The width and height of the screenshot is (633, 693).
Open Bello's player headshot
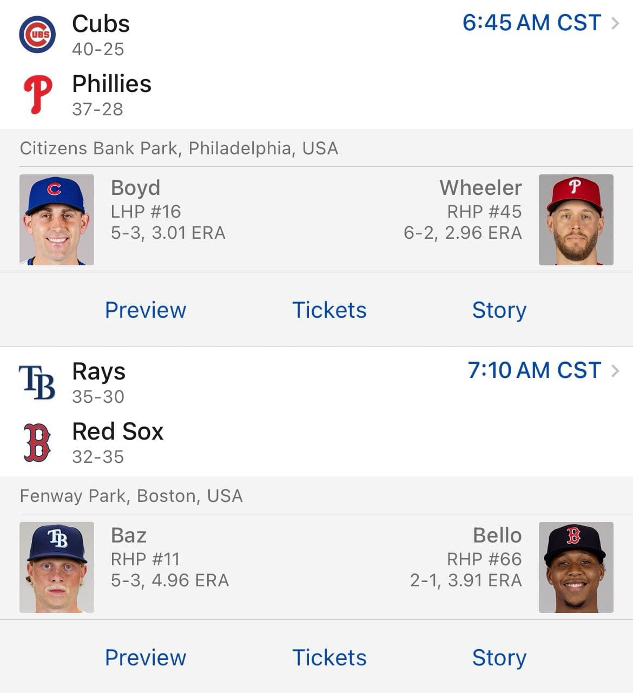pos(576,567)
